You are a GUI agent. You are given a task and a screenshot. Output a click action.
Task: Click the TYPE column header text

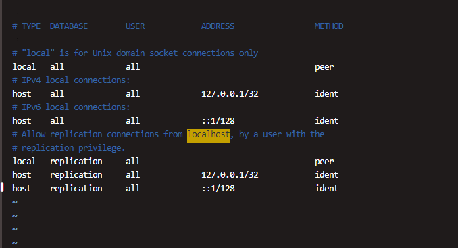[31, 26]
